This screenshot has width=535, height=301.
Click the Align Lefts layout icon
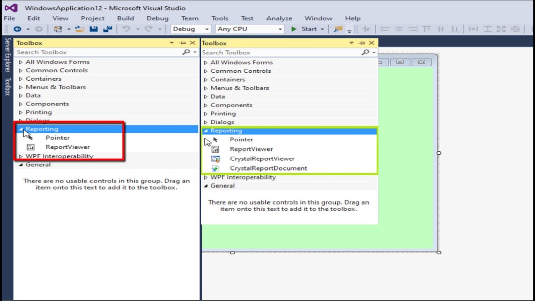click(385, 29)
